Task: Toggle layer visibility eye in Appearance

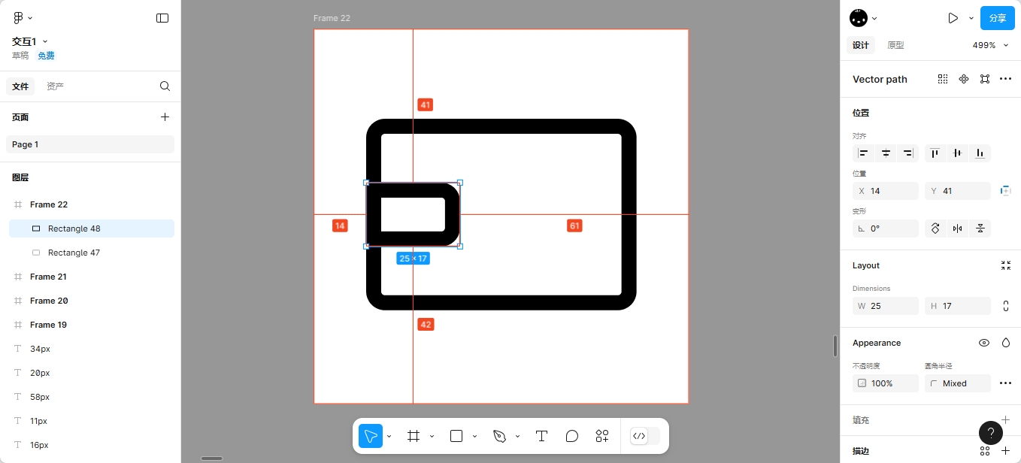Action: click(983, 343)
